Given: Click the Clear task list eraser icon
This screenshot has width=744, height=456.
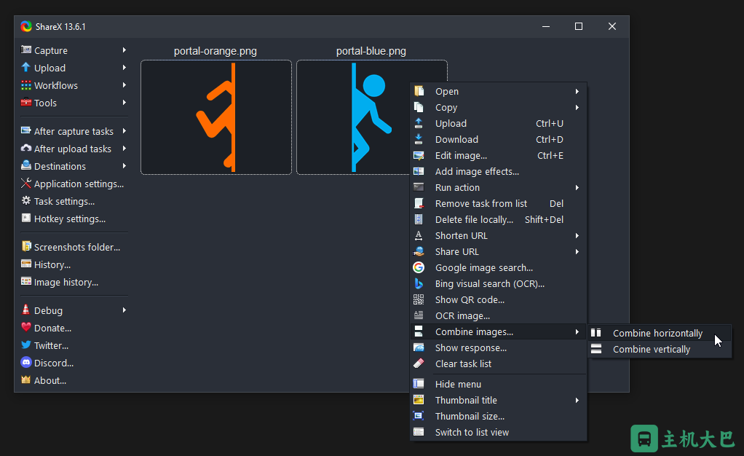Looking at the screenshot, I should (419, 363).
